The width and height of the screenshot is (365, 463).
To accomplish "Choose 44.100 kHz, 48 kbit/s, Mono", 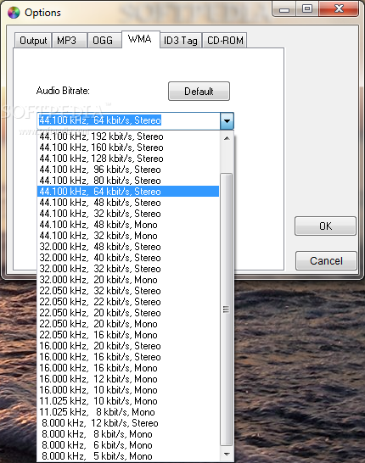I will pos(128,225).
